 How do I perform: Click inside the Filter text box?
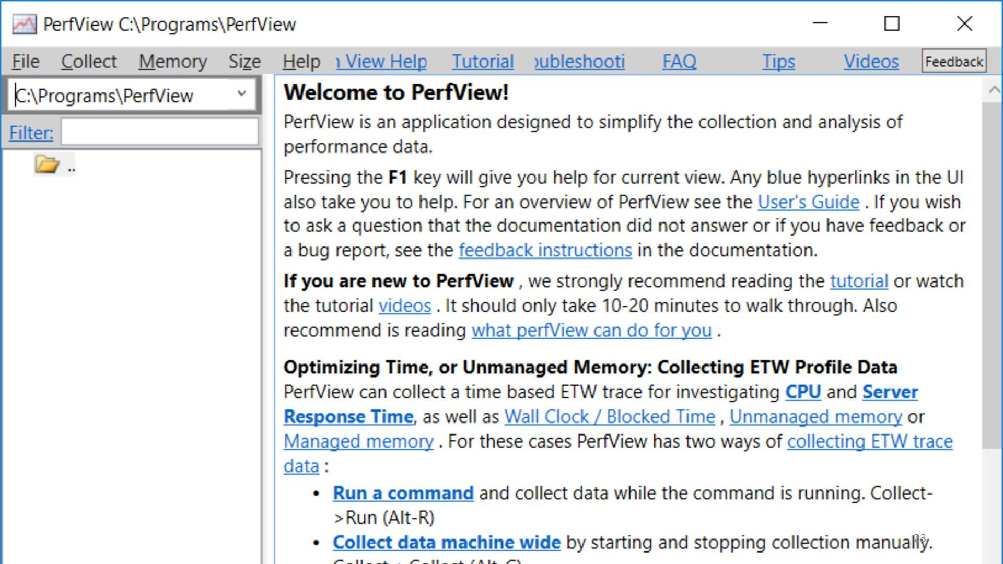(x=160, y=132)
